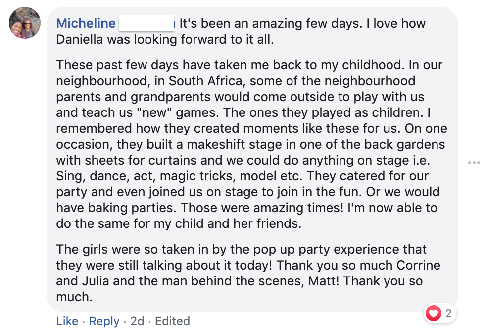
Task: Click the paragraph starting "The girls were so taken"
Action: click(x=243, y=273)
